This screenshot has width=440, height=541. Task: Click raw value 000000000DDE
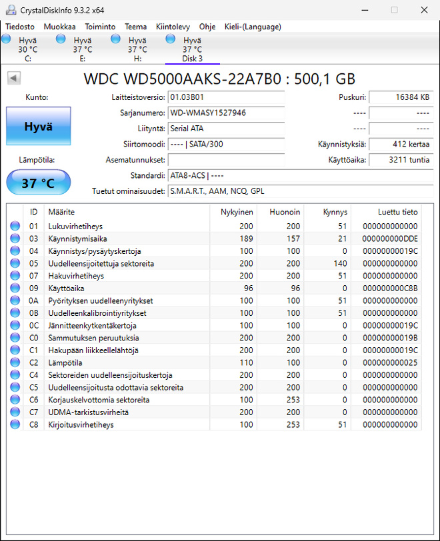coord(390,239)
